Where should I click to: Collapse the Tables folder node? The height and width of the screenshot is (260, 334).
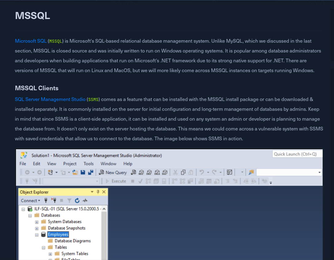43,247
